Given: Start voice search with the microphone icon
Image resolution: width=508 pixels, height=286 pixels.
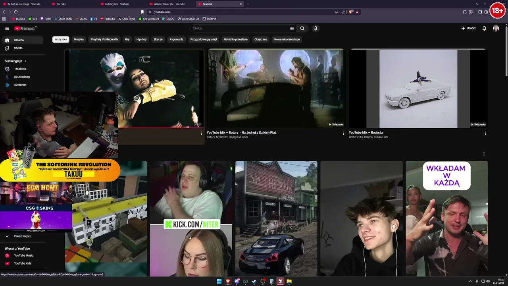Looking at the screenshot, I should [x=316, y=28].
